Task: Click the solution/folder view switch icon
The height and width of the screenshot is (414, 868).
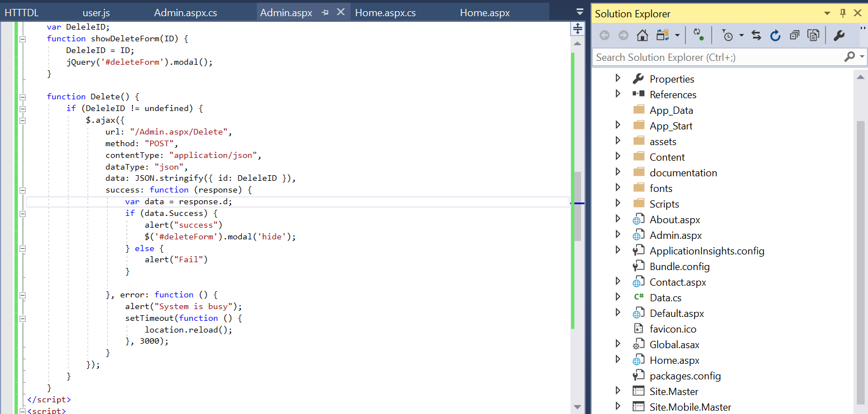Action: point(663,36)
